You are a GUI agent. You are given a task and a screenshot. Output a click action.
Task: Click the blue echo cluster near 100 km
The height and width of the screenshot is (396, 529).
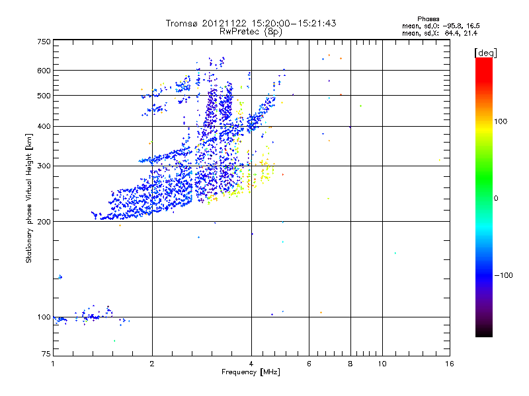tap(93, 316)
